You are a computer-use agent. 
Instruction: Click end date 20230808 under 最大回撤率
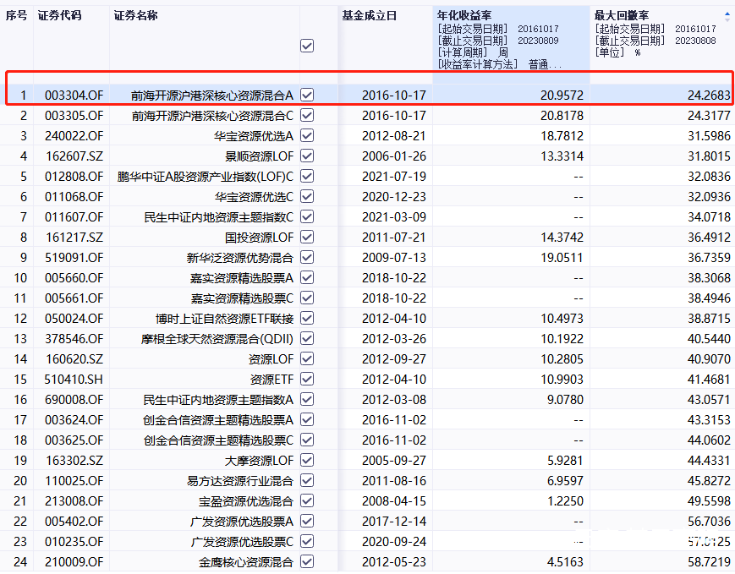695,41
